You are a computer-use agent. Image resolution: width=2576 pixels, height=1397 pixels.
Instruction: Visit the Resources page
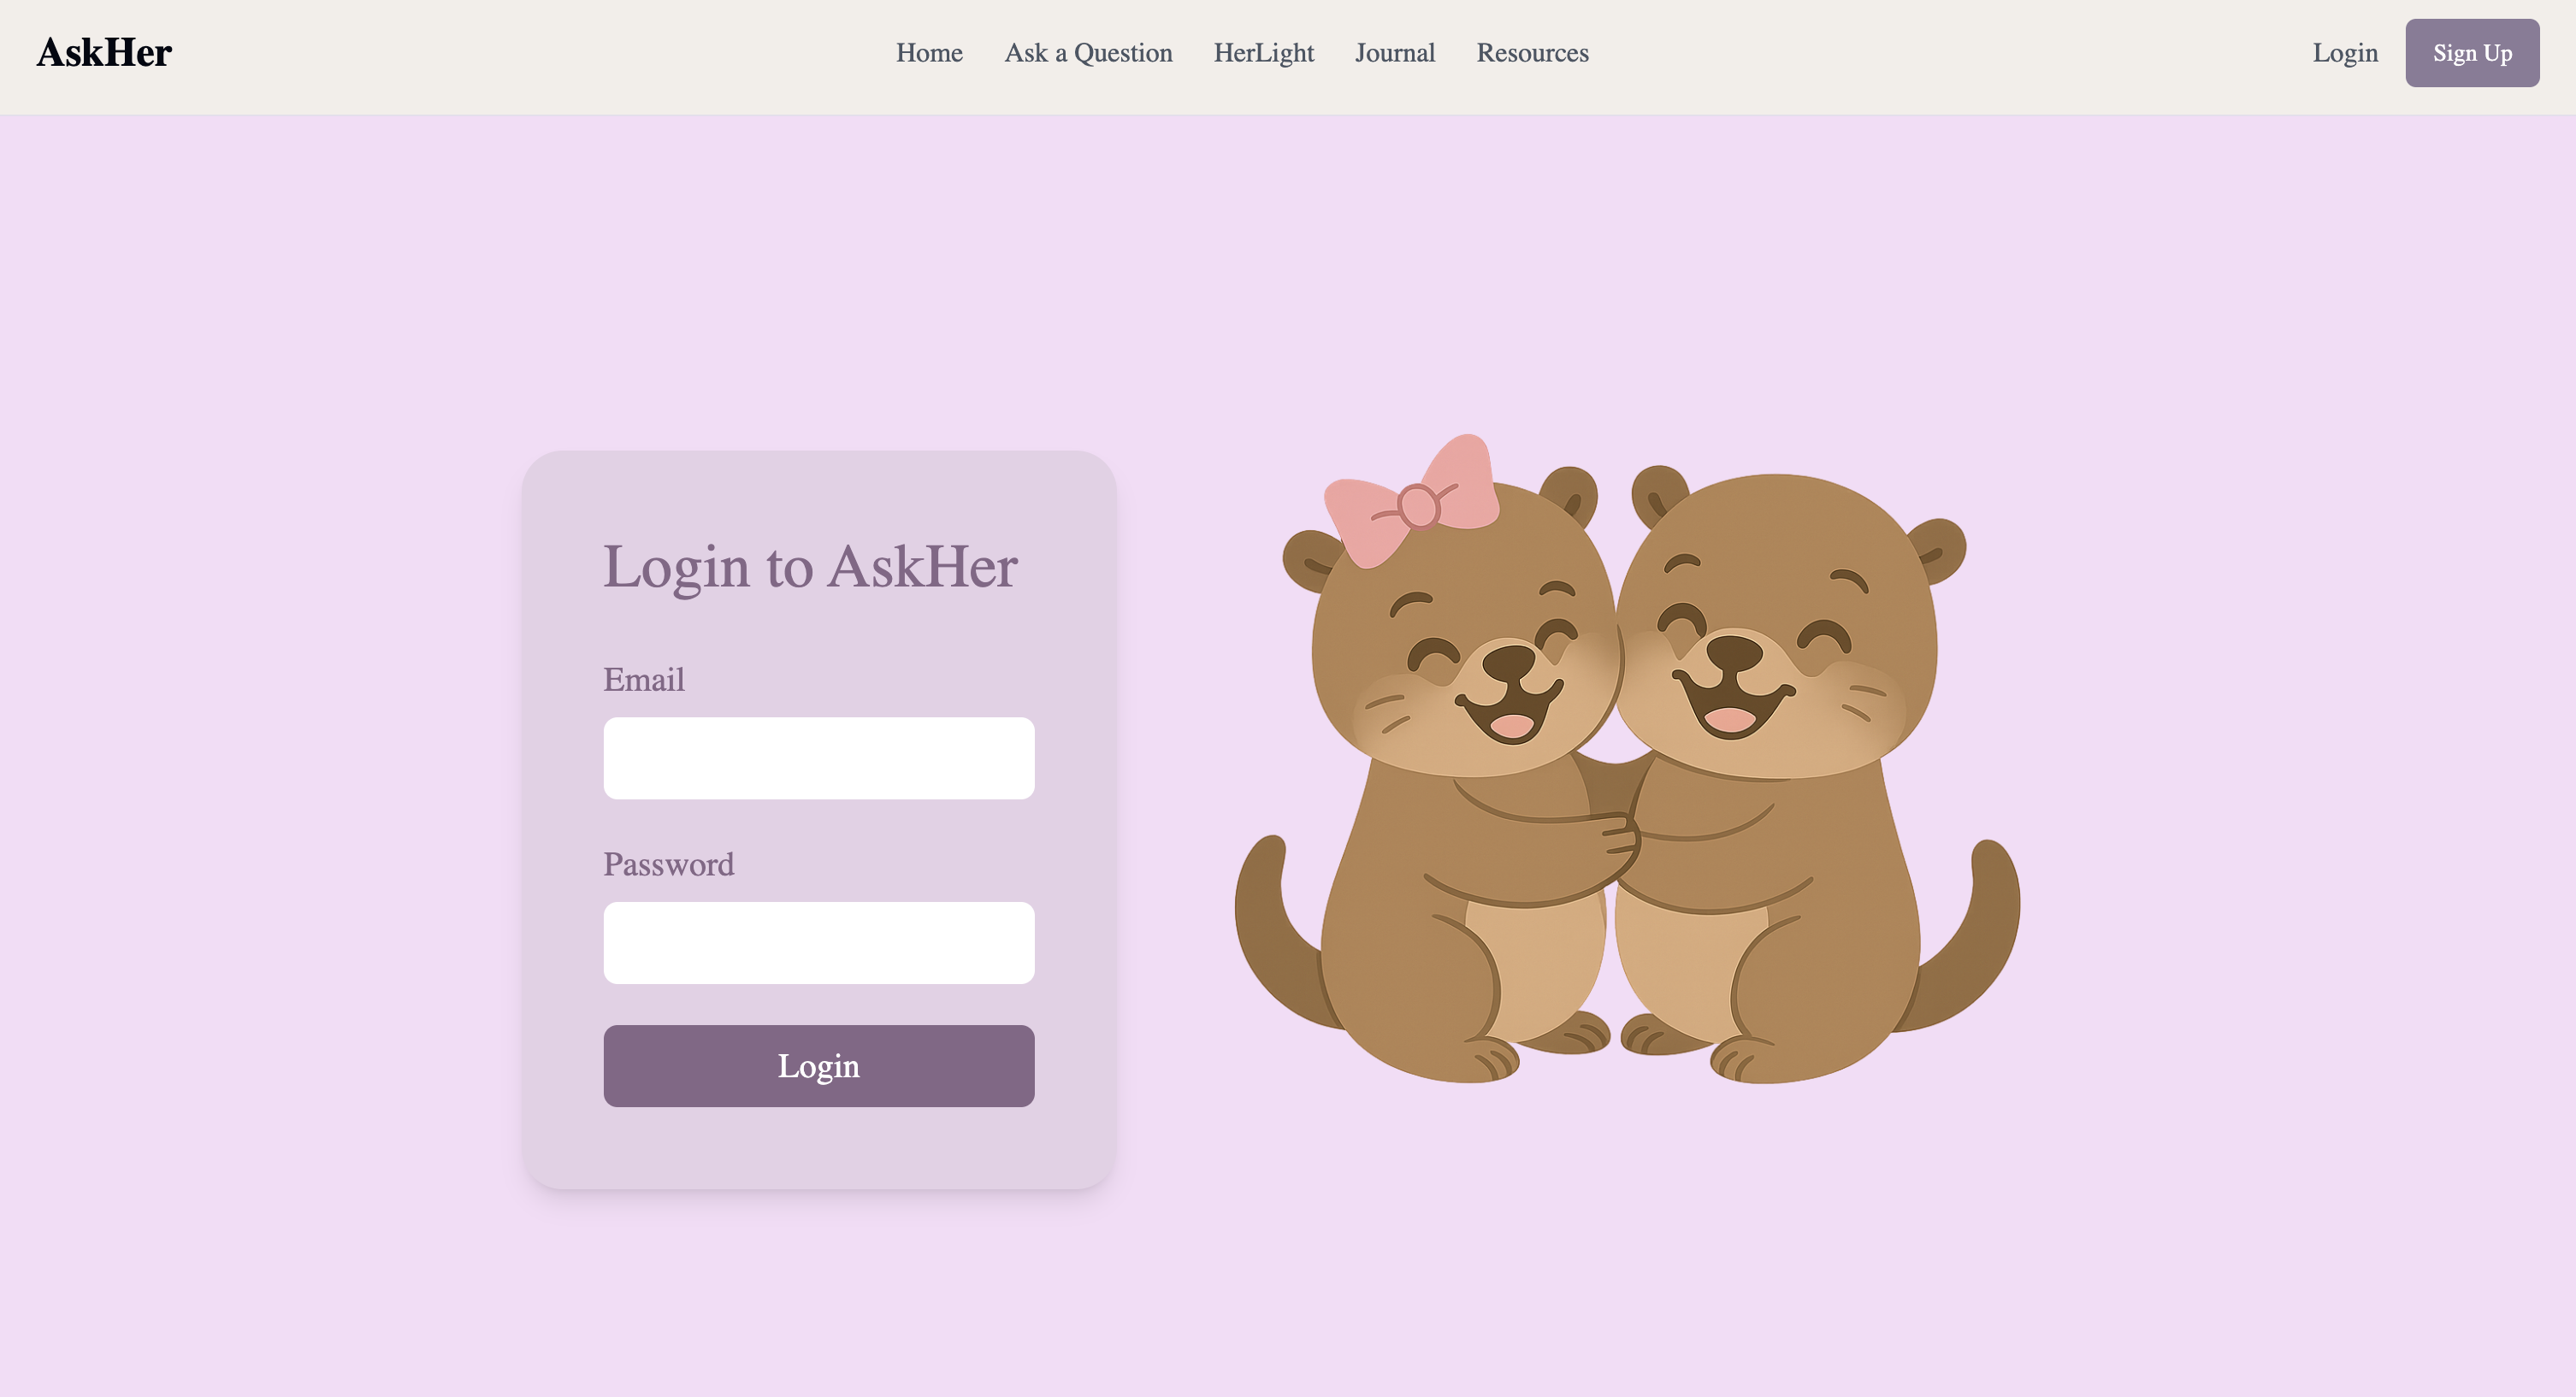pos(1532,53)
